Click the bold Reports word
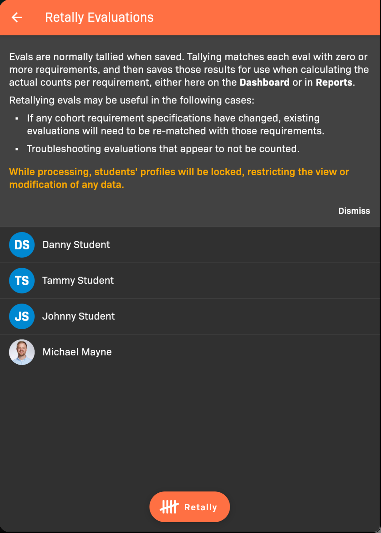Screen dimensions: 381x533 click(x=334, y=82)
